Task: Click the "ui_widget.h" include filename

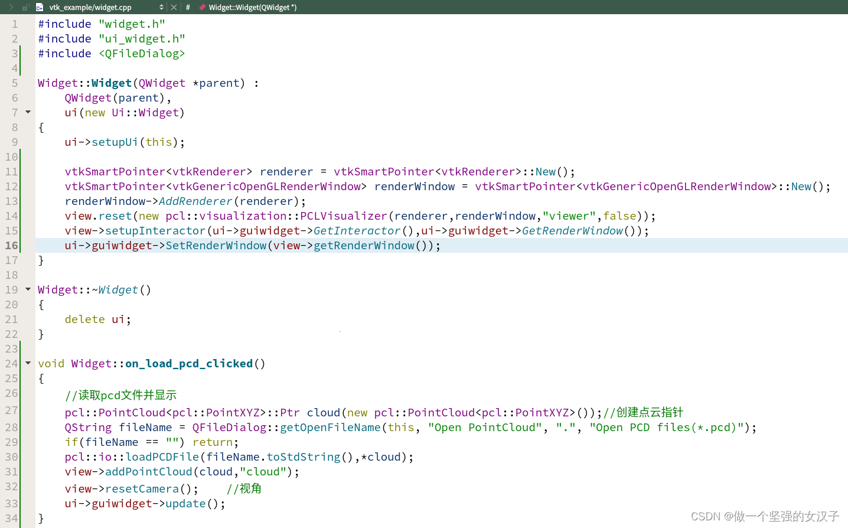Action: [x=142, y=38]
